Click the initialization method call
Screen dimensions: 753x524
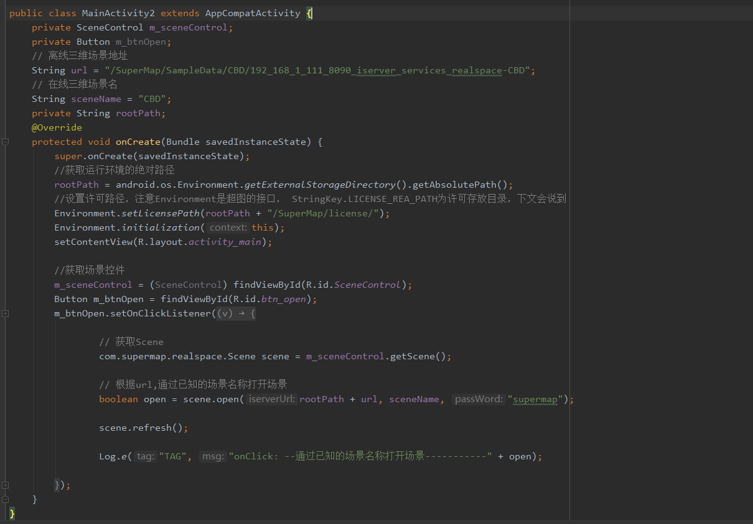(161, 228)
